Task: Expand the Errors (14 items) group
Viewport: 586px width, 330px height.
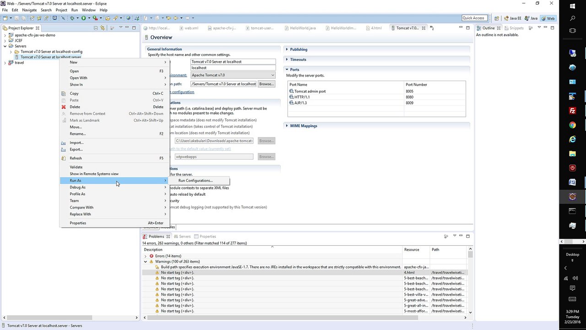Action: 146,256
